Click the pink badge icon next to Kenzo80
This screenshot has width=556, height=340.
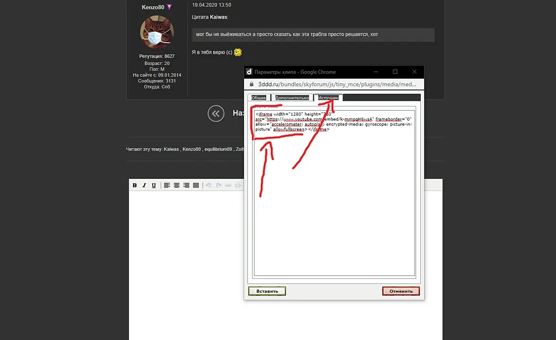pos(169,7)
